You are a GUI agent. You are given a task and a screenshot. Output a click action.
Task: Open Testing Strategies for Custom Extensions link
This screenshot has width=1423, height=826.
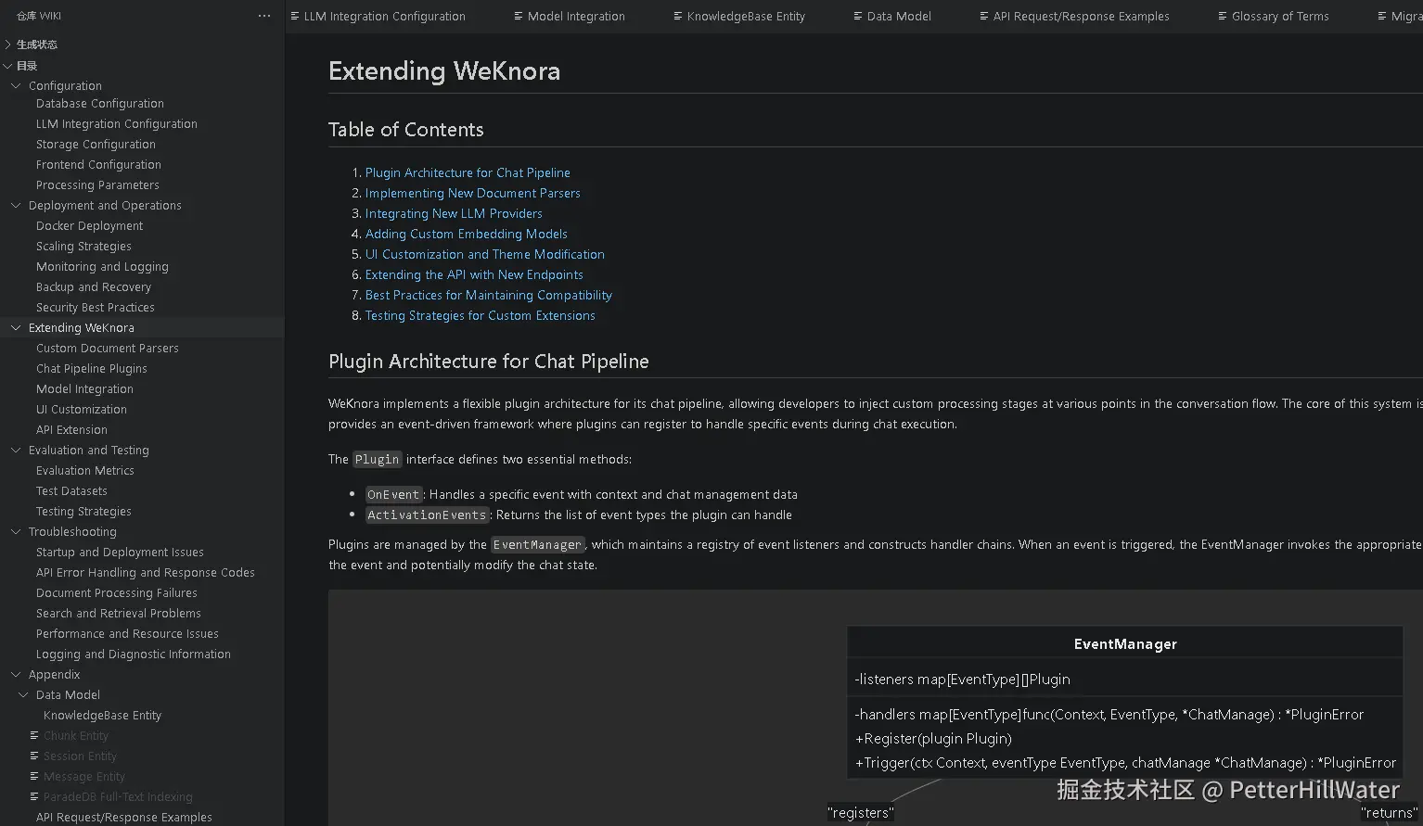[481, 315]
